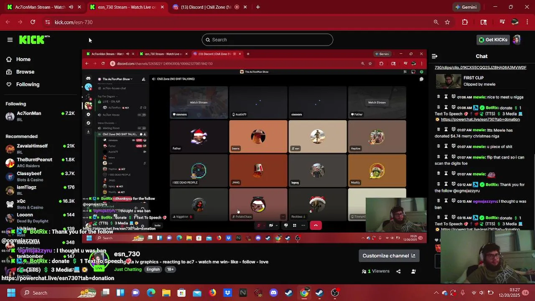This screenshot has height=301, width=535.
Task: Open Following in the Kick sidebar
Action: 28,84
